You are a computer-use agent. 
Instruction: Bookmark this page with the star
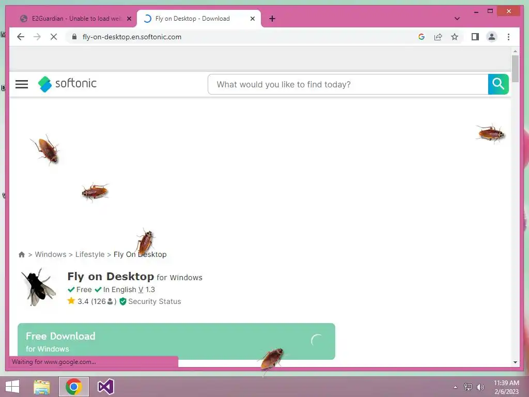[455, 37]
